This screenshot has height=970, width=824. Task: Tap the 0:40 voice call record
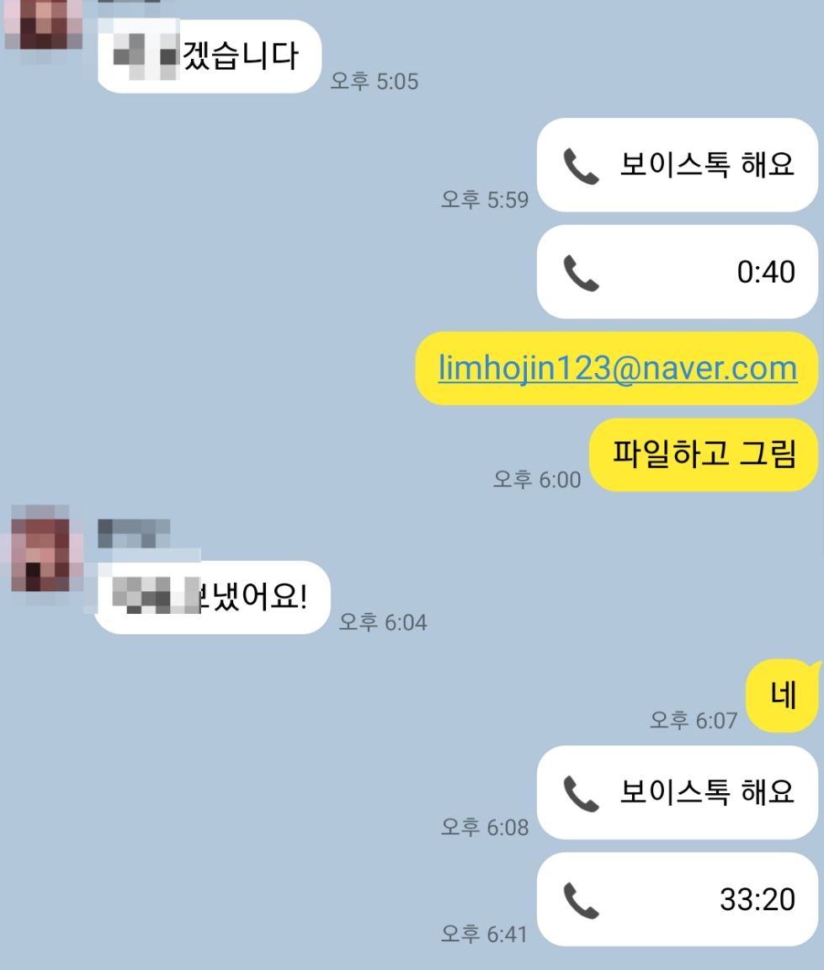pos(678,272)
